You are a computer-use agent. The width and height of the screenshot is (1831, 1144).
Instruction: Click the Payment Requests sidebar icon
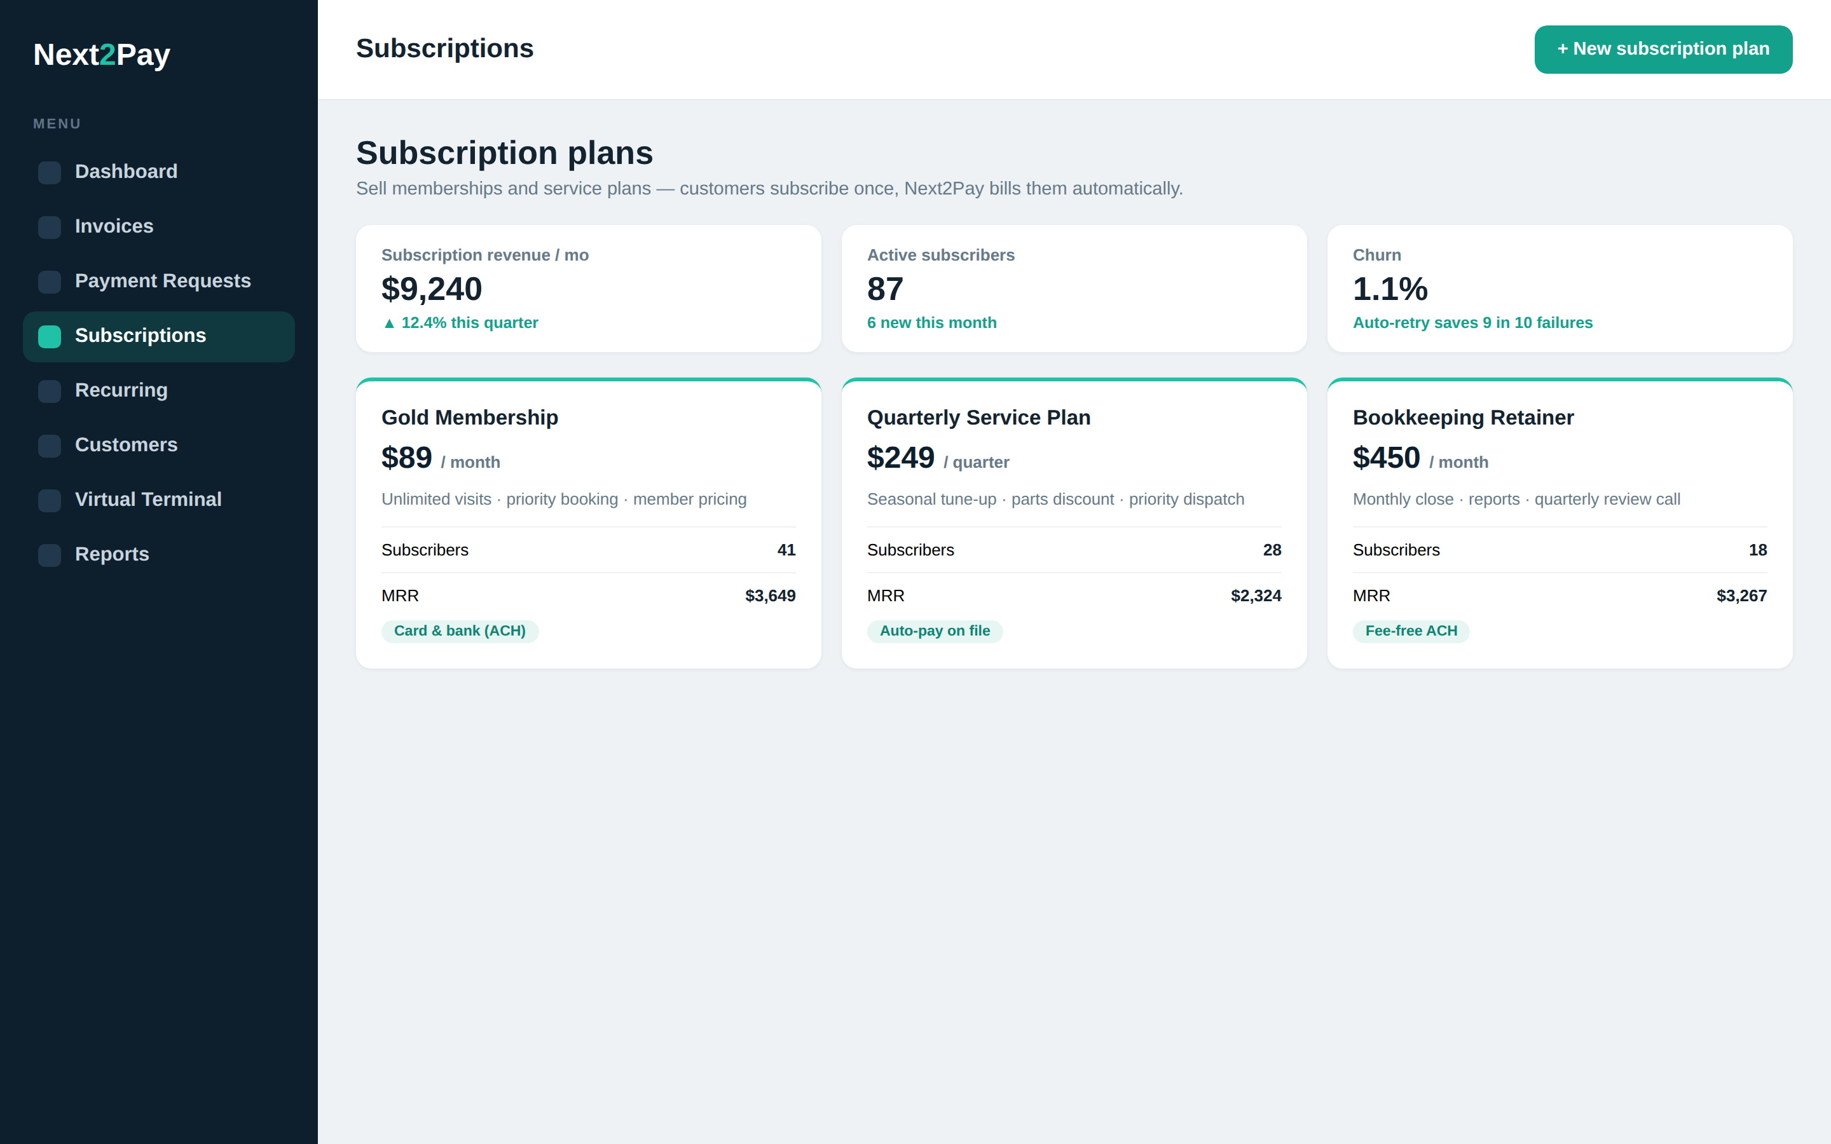click(49, 282)
